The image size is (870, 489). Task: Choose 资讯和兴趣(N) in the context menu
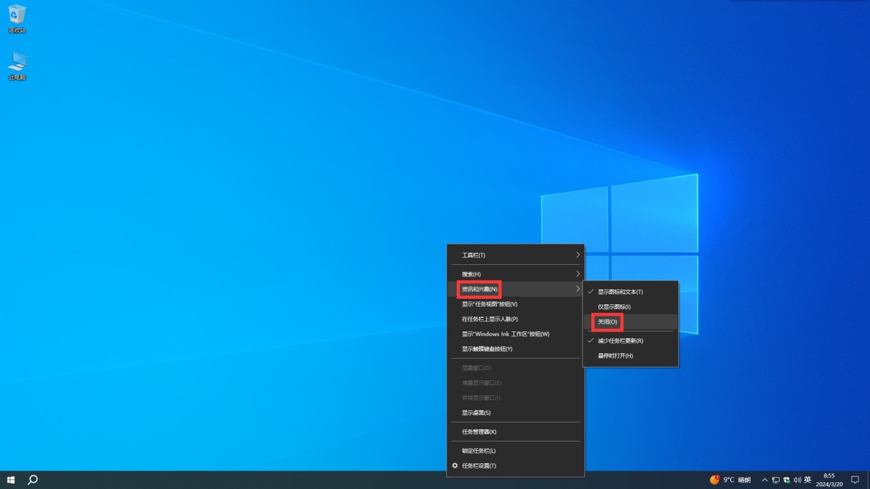(515, 289)
